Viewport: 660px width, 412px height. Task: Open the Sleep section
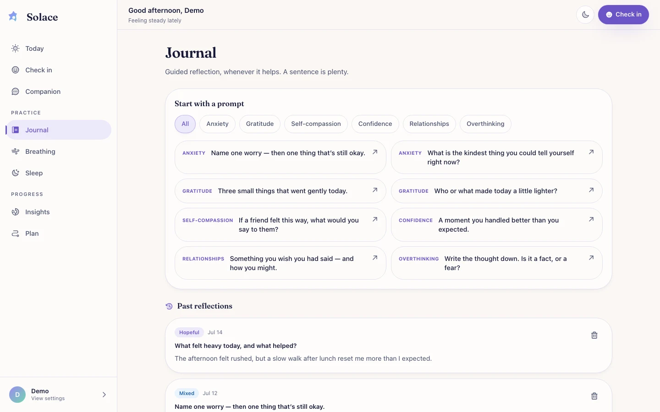pyautogui.click(x=58, y=173)
